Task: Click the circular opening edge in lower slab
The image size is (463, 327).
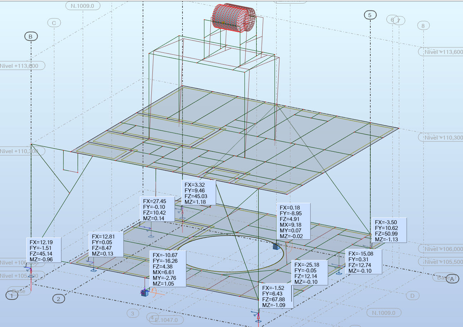Action: pos(231,253)
